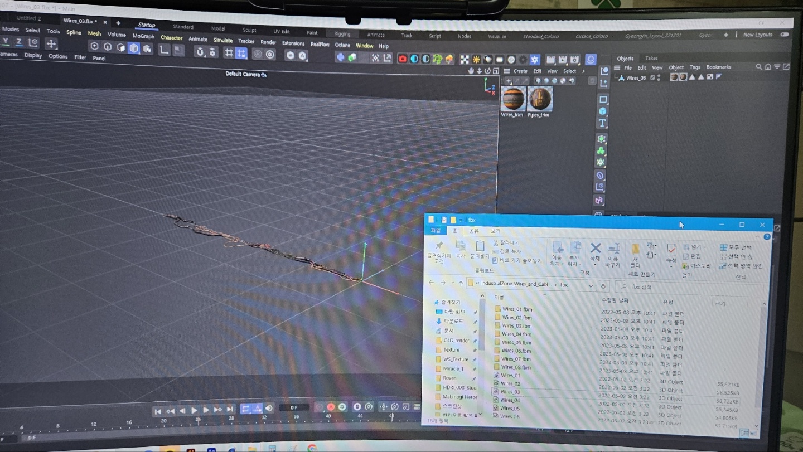The height and width of the screenshot is (452, 803).
Task: Click the 히스토리 button in Explorer
Action: tap(696, 266)
